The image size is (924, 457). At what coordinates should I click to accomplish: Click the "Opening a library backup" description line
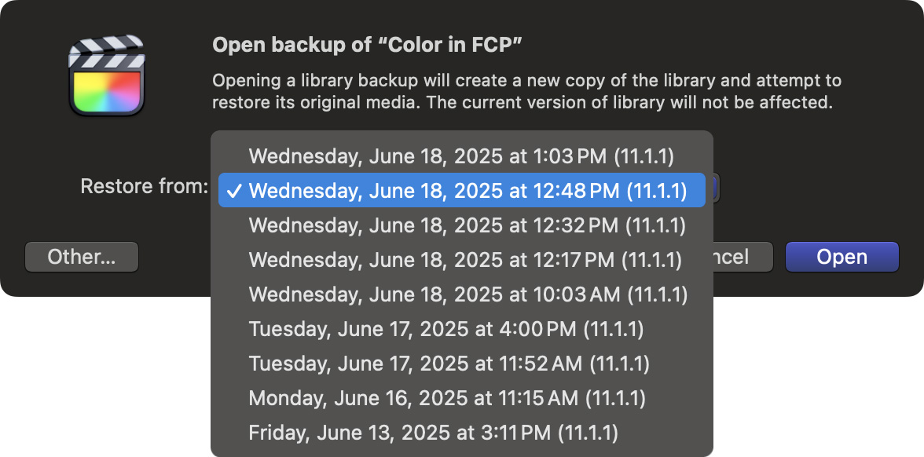pyautogui.click(x=526, y=81)
